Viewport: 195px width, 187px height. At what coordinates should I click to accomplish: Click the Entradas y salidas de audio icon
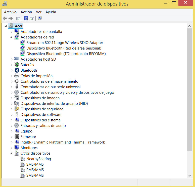pyautogui.click(x=17, y=125)
